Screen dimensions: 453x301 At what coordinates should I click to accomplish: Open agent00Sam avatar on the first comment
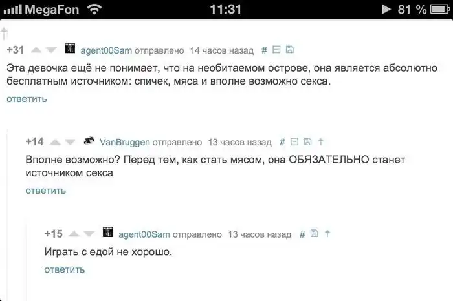(70, 48)
